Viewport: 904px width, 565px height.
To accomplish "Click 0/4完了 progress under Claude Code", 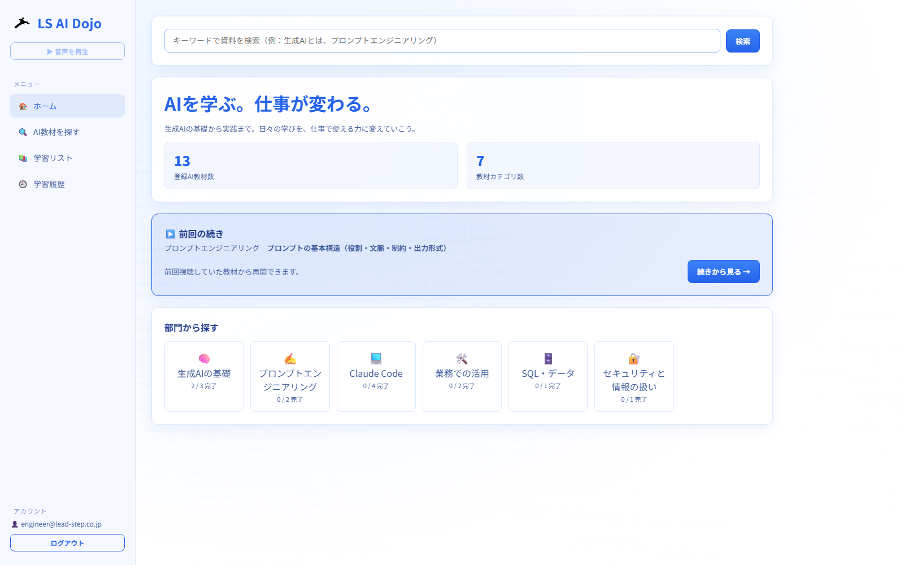I will pyautogui.click(x=376, y=386).
